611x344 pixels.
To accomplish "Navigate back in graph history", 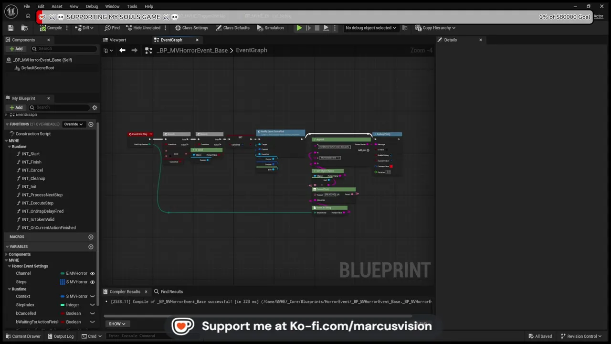I will pyautogui.click(x=122, y=50).
